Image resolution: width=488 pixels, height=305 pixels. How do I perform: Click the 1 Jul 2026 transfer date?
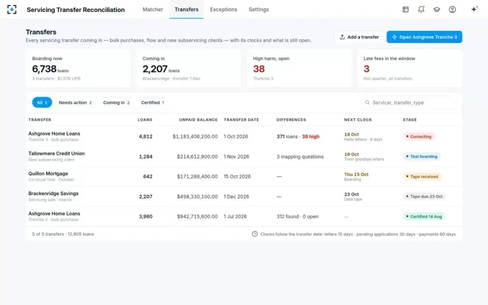pyautogui.click(x=235, y=216)
